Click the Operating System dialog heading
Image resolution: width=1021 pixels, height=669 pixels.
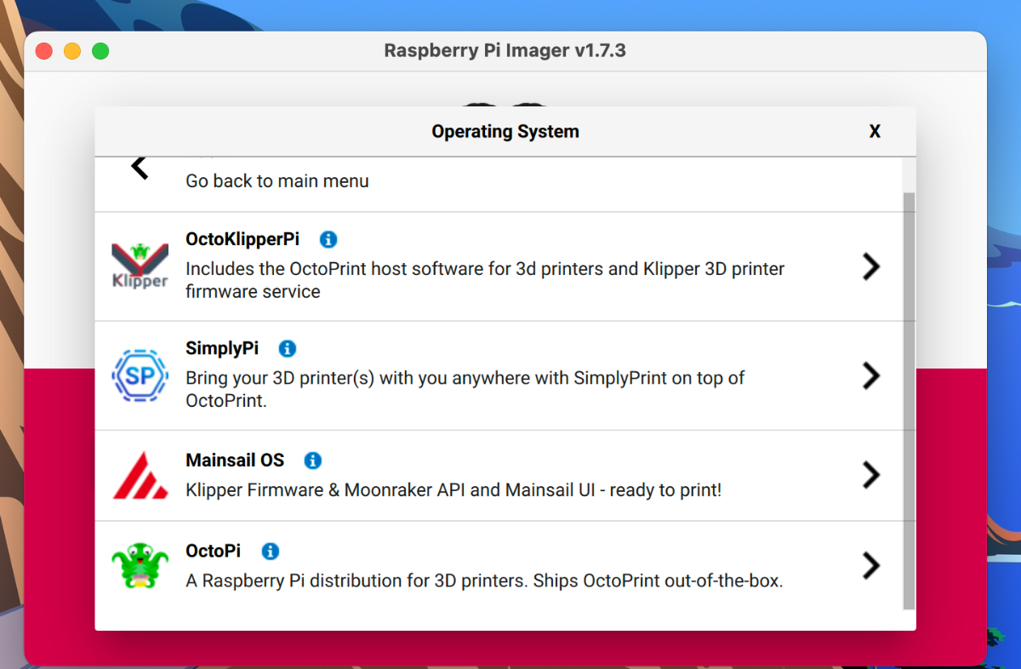[505, 131]
